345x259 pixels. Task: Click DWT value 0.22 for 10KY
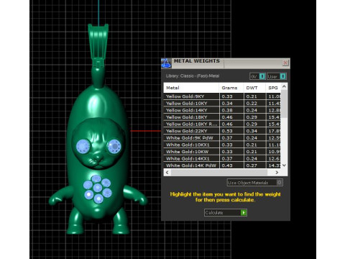[x=252, y=104]
